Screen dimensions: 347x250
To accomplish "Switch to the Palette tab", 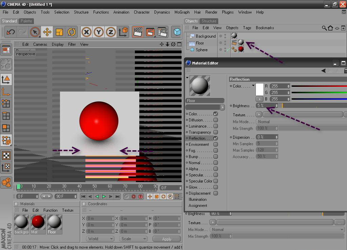I will click(26, 21).
